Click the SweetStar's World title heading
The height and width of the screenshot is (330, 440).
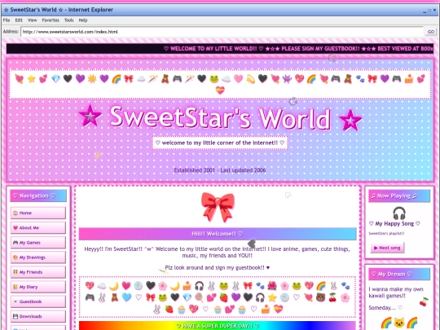click(220, 117)
